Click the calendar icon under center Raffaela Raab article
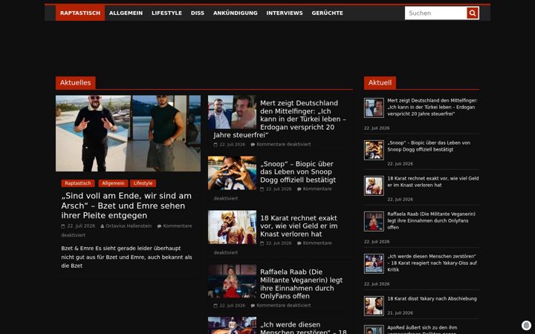The width and height of the screenshot is (535, 334). [x=215, y=306]
